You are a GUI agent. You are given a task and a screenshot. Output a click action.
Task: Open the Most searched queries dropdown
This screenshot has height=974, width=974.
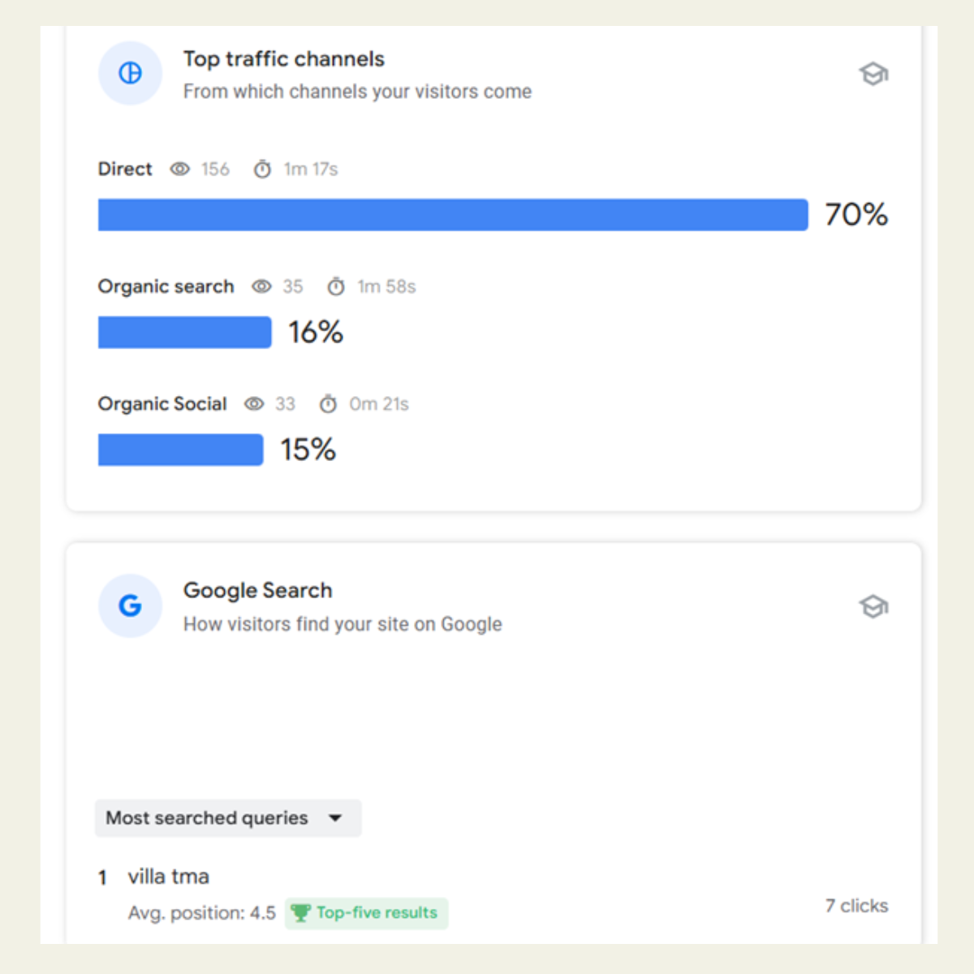pyautogui.click(x=208, y=818)
